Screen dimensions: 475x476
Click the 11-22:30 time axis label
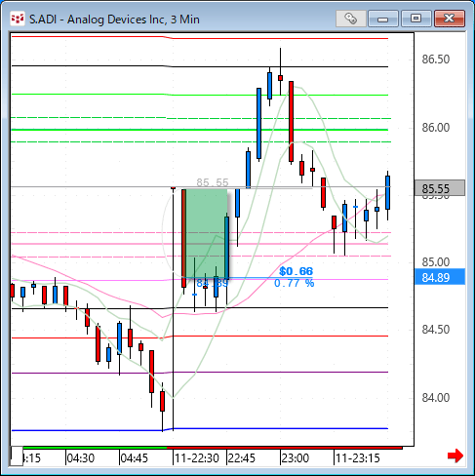197,458
